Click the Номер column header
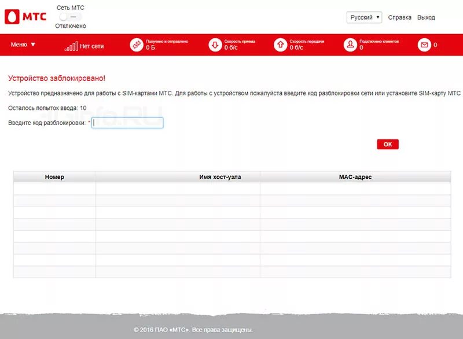Image resolution: width=463 pixels, height=339 pixels. click(x=54, y=177)
